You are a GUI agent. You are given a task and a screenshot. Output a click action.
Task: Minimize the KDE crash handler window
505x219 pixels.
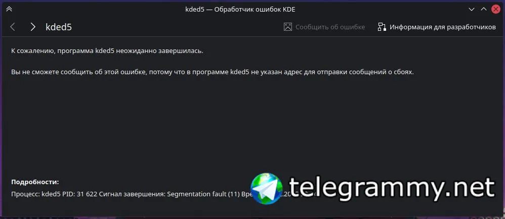[x=472, y=9]
